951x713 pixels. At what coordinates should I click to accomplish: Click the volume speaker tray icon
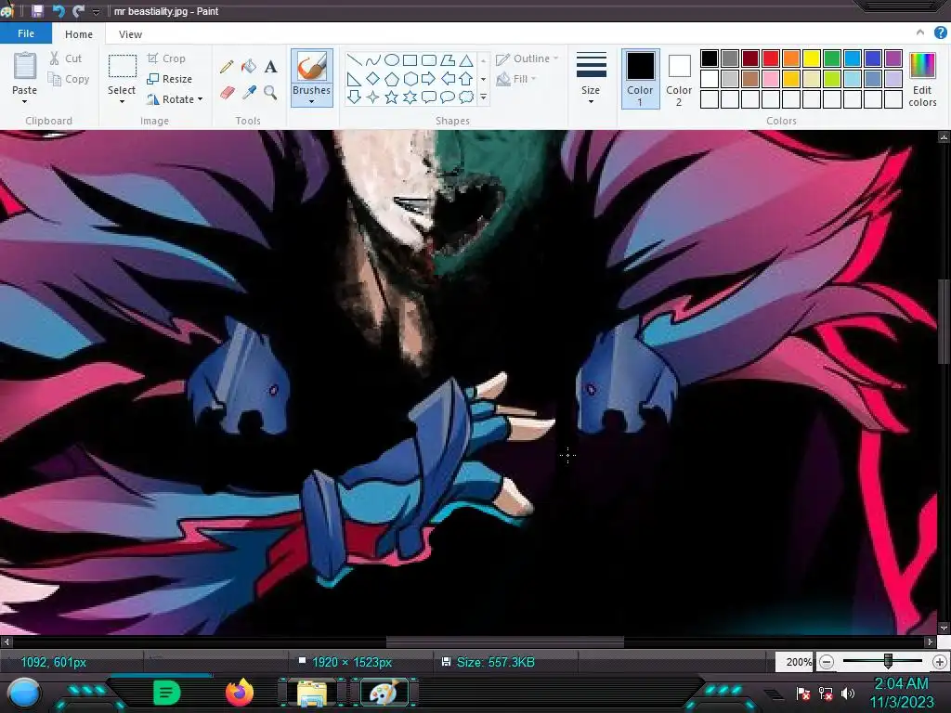click(848, 693)
